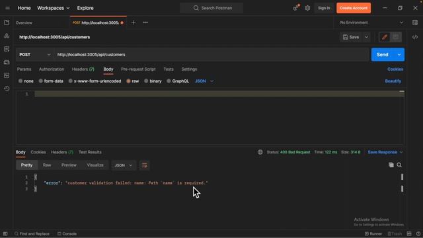Click the comments icon beside the pencil

pyautogui.click(x=396, y=37)
